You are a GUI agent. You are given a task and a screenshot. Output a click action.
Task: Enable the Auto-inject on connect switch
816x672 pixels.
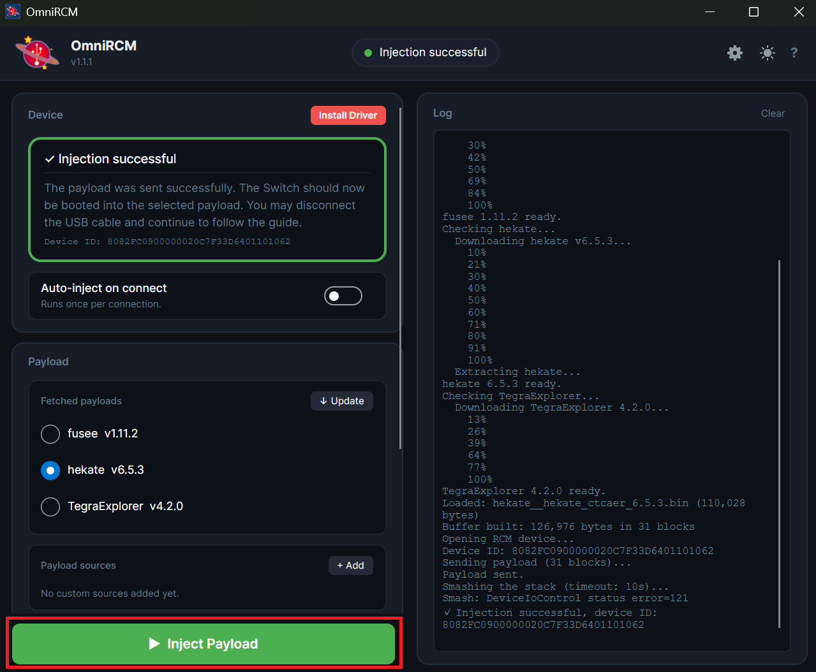(x=343, y=296)
